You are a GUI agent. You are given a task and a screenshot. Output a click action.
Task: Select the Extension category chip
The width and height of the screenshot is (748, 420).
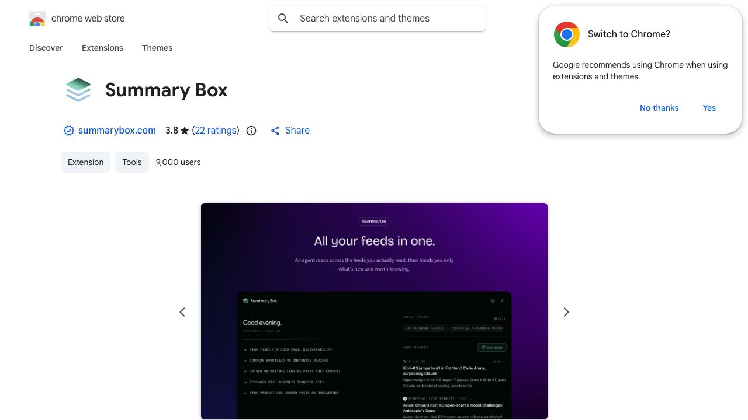pos(85,162)
